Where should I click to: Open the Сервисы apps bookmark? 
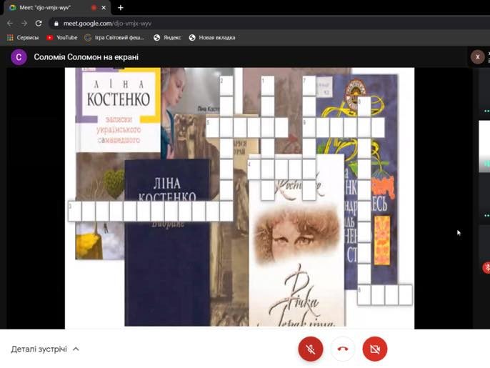click(x=22, y=37)
